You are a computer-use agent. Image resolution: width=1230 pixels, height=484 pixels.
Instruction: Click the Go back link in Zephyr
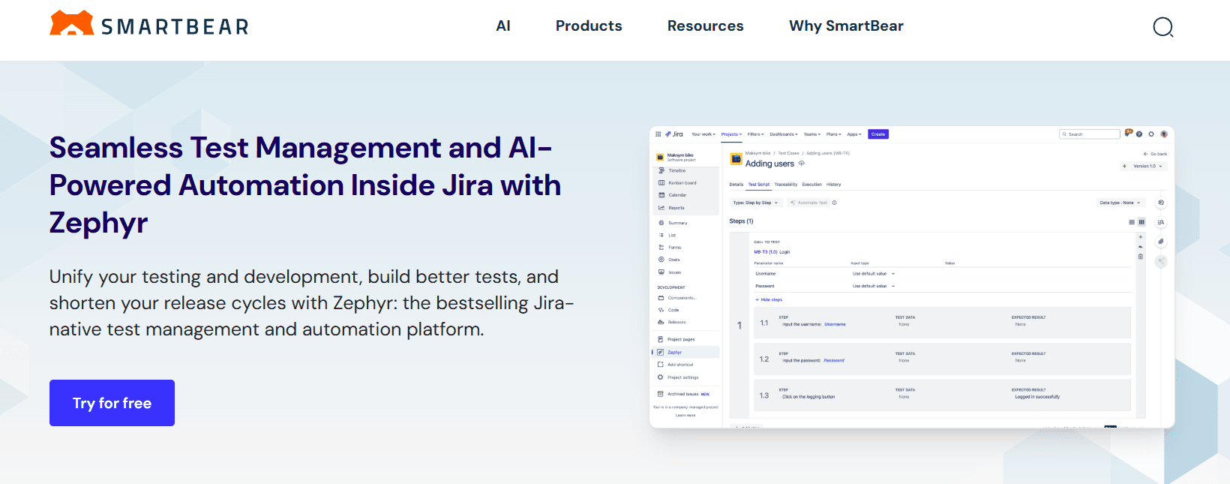click(x=1155, y=154)
